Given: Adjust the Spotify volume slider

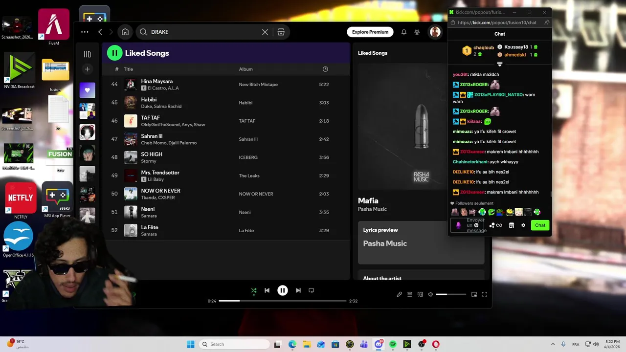Looking at the screenshot, I should click(x=451, y=294).
